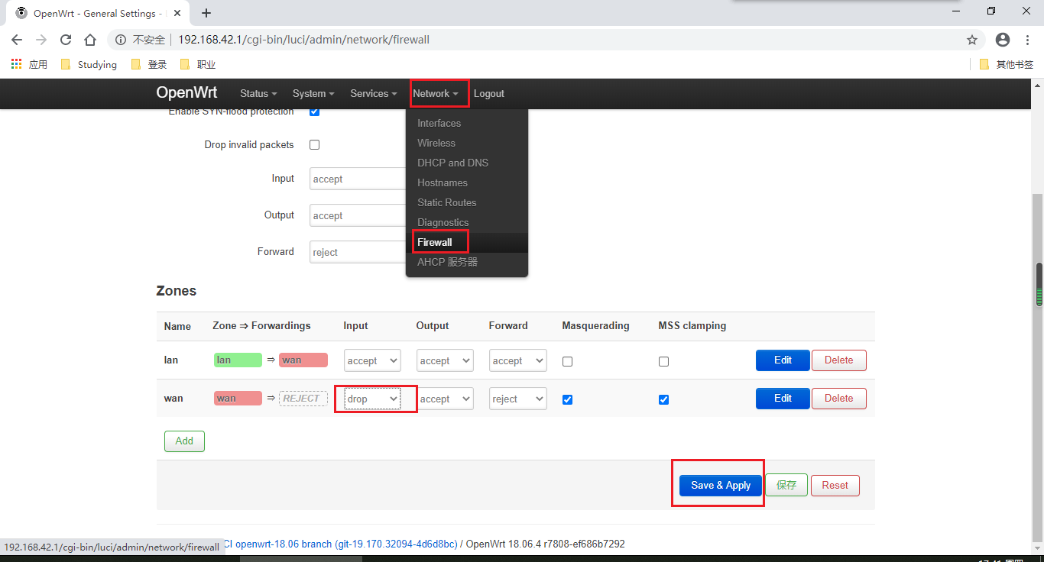Open the Studying bookmark folder

(89, 64)
